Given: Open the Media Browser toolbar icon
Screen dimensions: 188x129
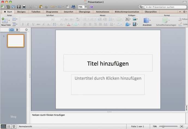Looking at the screenshot, I should (73, 7).
